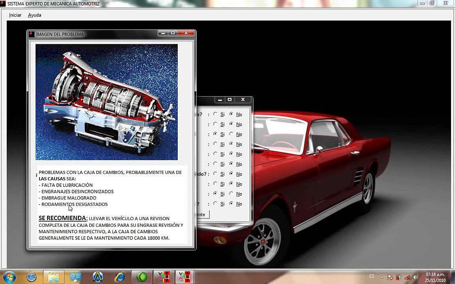Maximize the questions dialog behind
This screenshot has height=284, width=455.
tap(229, 100)
